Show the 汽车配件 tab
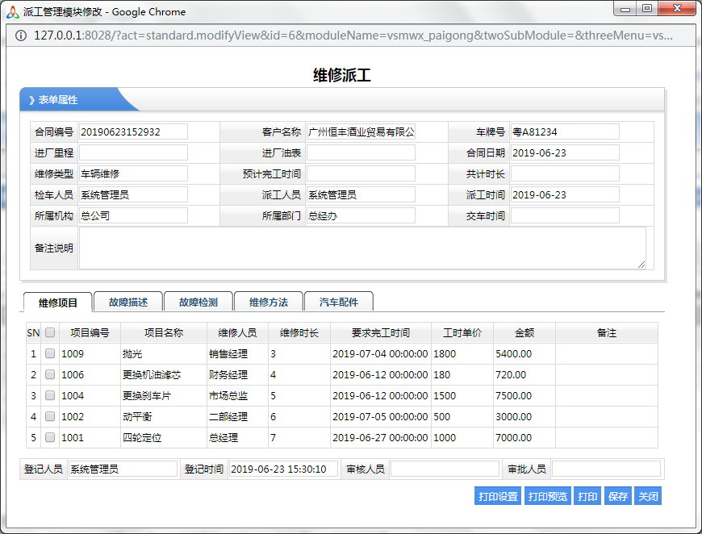 tap(338, 302)
